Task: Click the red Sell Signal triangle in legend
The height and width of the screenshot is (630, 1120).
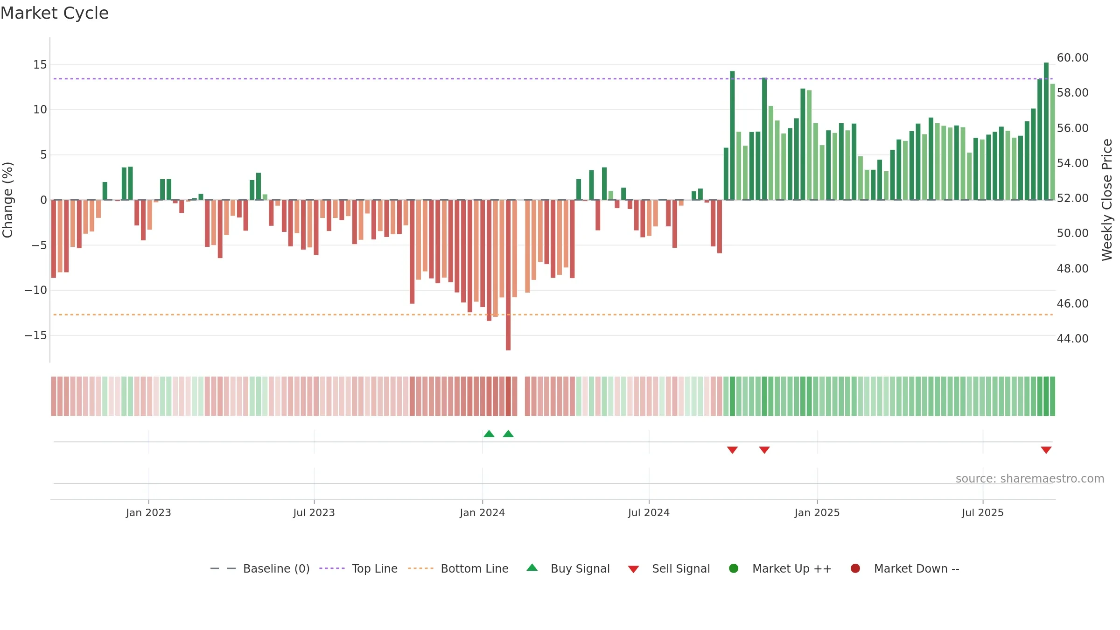Action: tap(633, 569)
